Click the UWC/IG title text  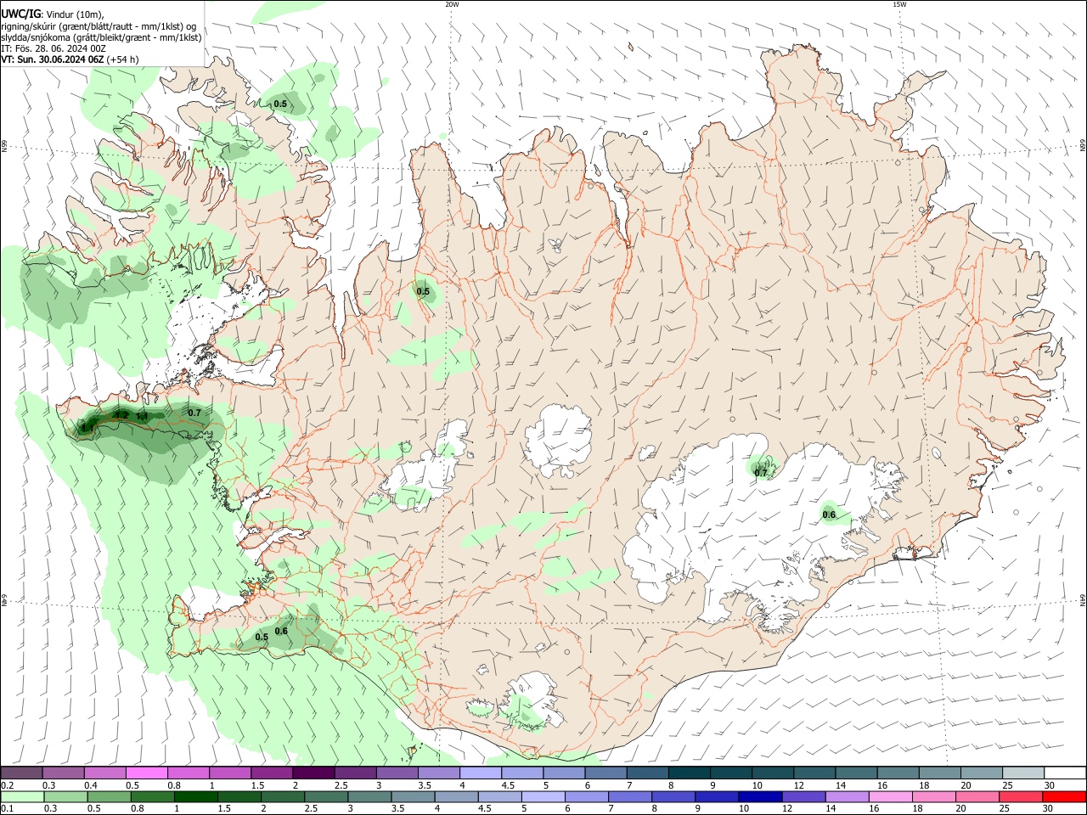pyautogui.click(x=20, y=14)
